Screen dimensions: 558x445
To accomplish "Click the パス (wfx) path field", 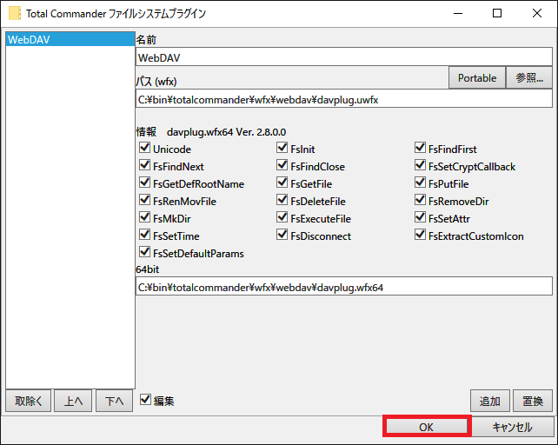I will click(x=344, y=99).
